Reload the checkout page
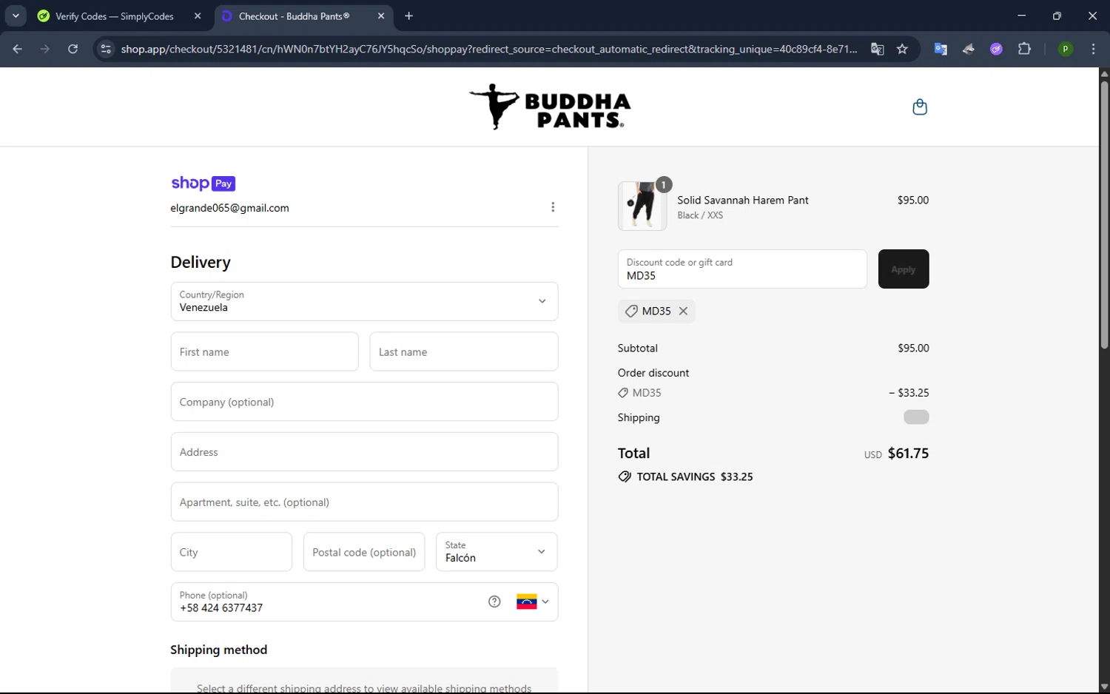 (x=73, y=49)
